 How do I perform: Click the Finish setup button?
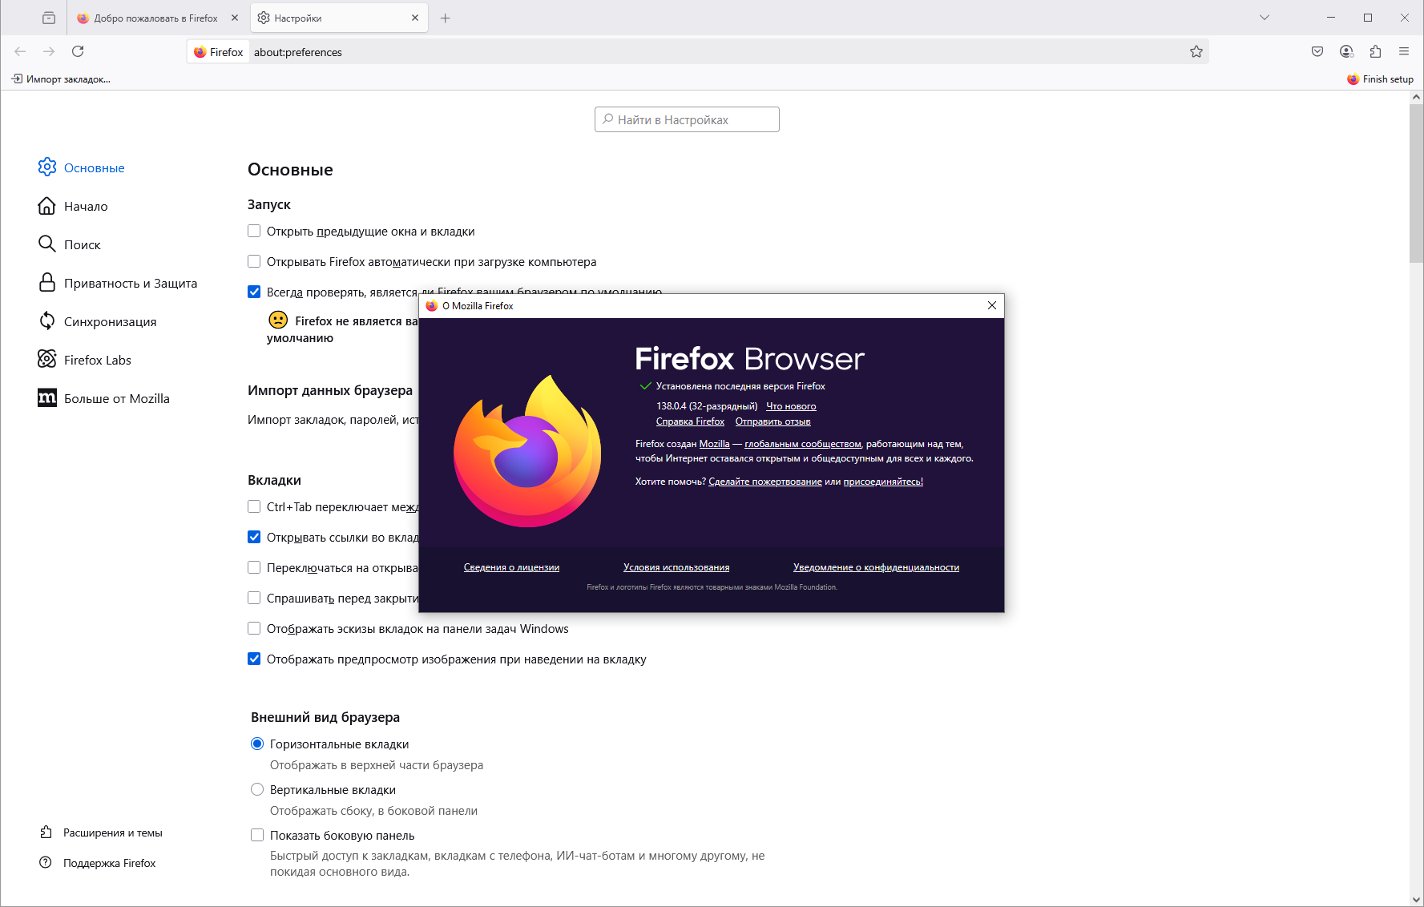pyautogui.click(x=1380, y=79)
